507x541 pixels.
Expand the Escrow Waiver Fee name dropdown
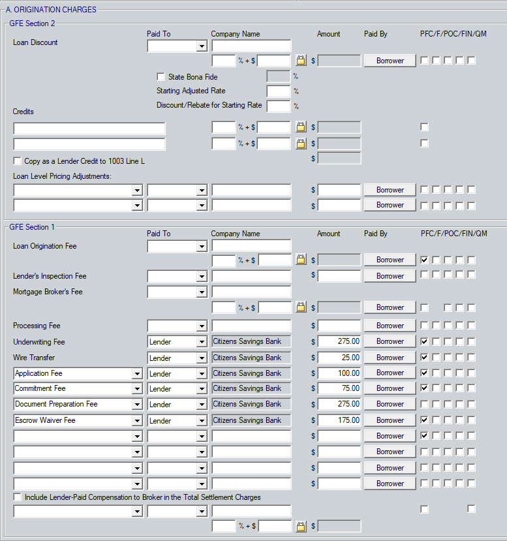pyautogui.click(x=137, y=421)
